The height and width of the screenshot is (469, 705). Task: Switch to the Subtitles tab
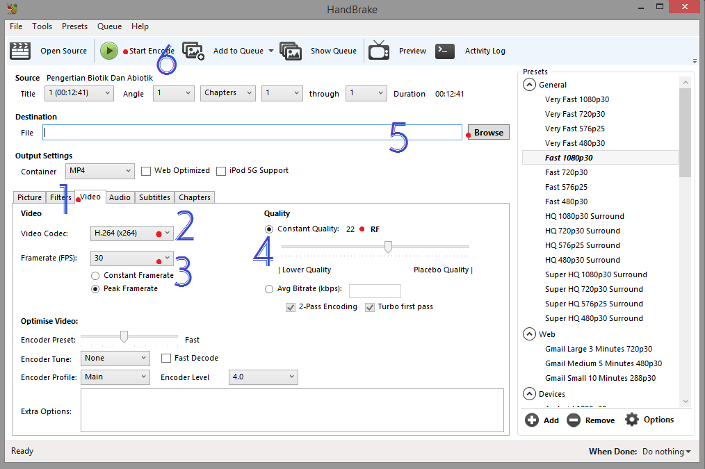point(154,197)
